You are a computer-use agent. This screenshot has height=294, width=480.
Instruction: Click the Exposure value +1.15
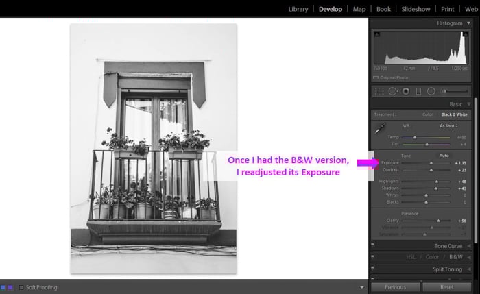460,163
